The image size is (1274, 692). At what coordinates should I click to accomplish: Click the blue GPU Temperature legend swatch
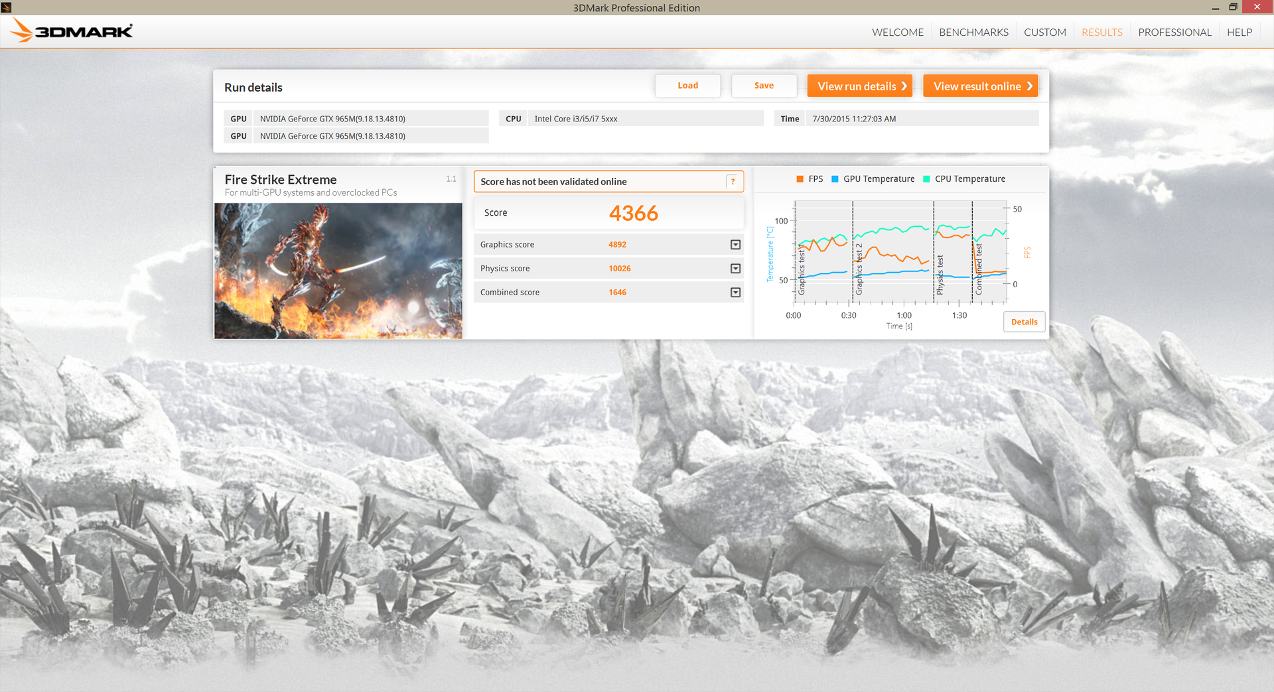(835, 179)
